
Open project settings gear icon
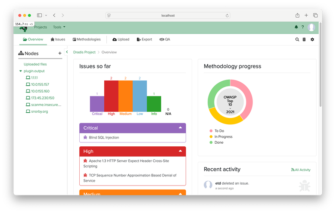point(312,40)
